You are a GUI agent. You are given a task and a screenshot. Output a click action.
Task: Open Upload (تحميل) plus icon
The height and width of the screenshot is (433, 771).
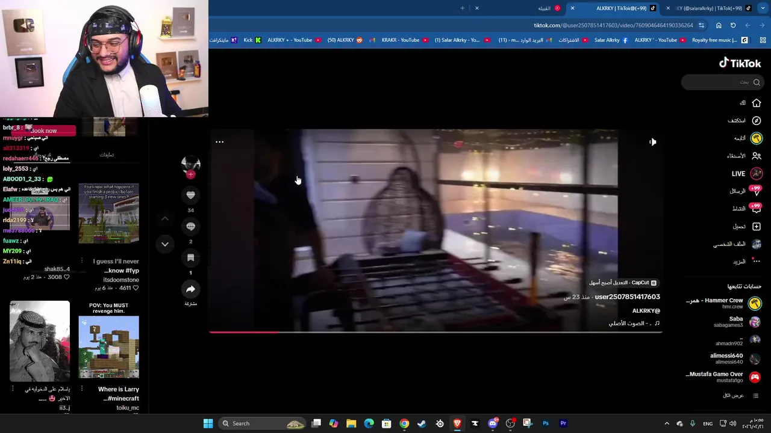[756, 226]
